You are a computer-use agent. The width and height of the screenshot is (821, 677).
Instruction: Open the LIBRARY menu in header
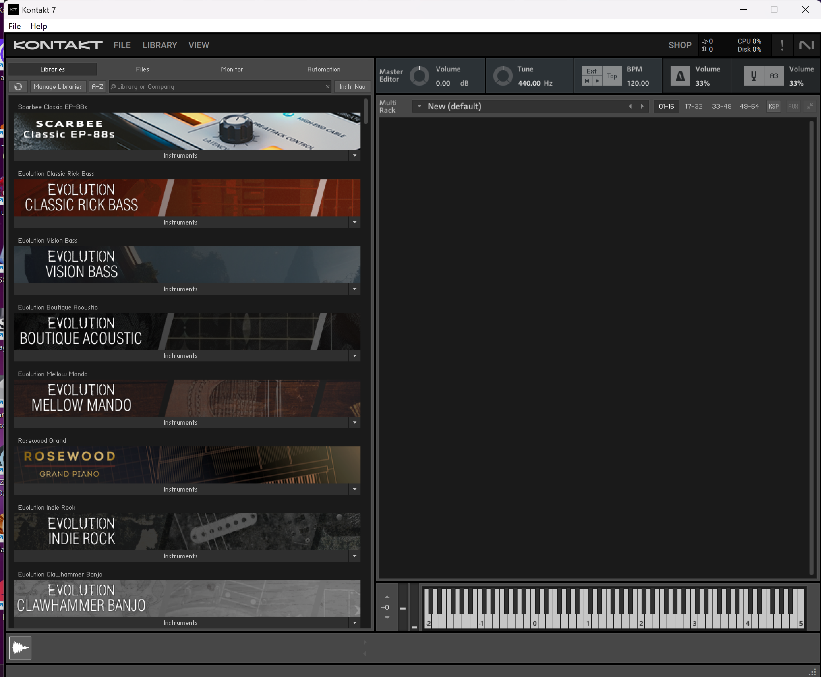[159, 45]
